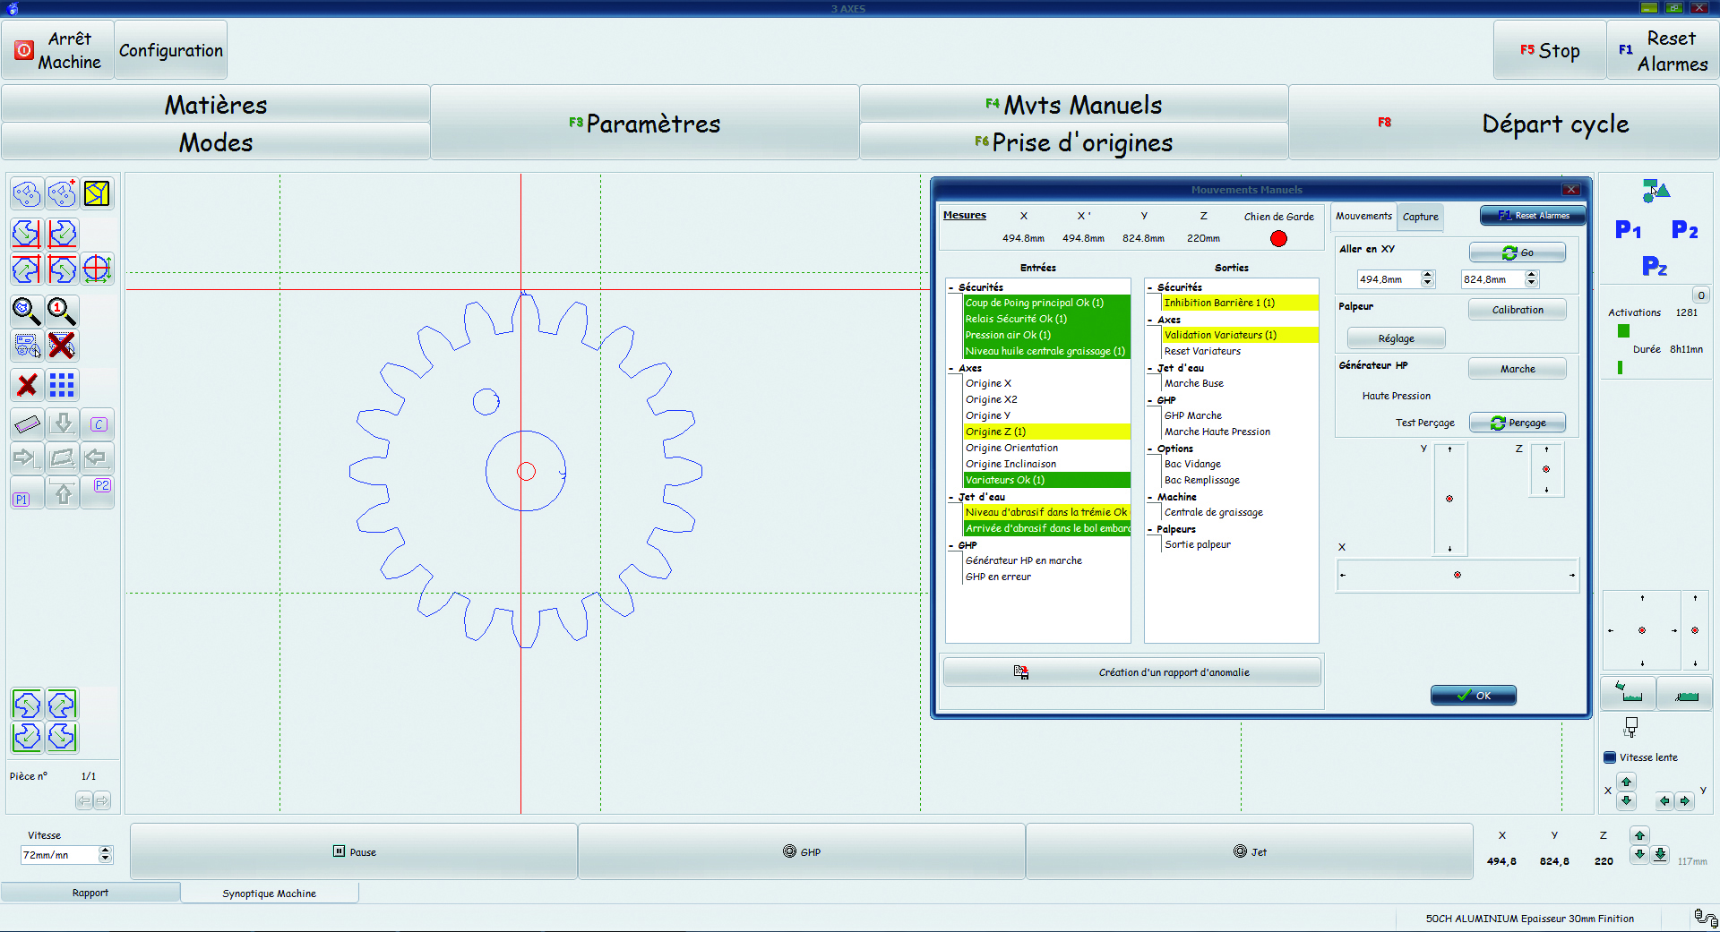Click the P1 point icon in left toolbar

(21, 499)
